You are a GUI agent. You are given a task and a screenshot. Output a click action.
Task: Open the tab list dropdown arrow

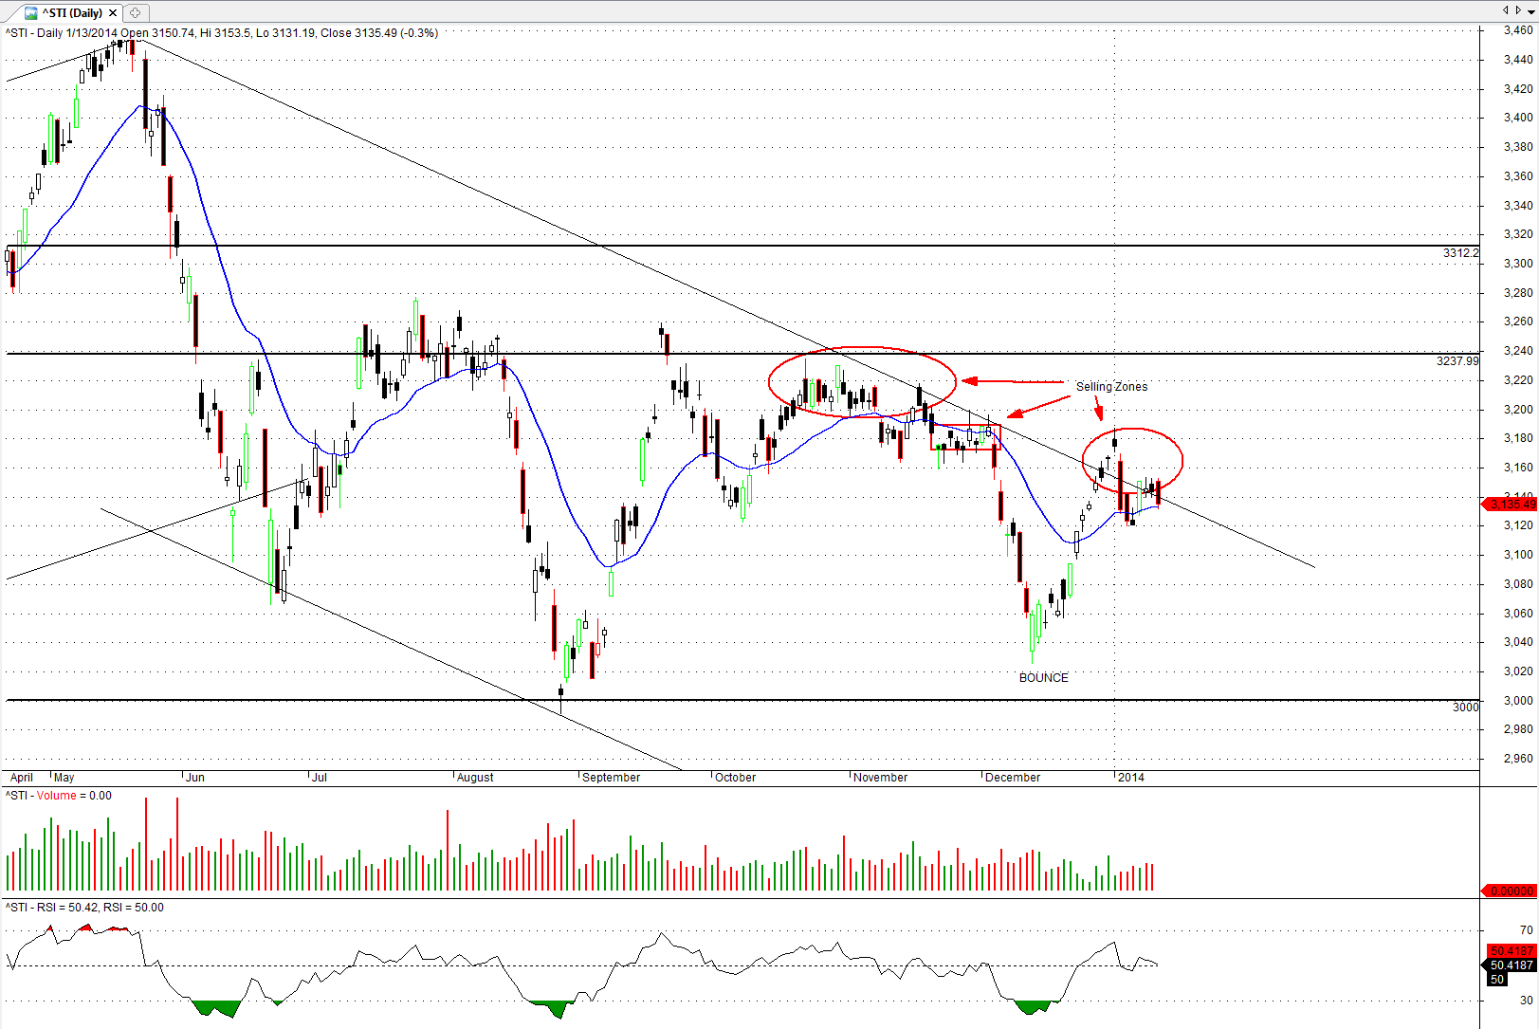[x=1530, y=10]
